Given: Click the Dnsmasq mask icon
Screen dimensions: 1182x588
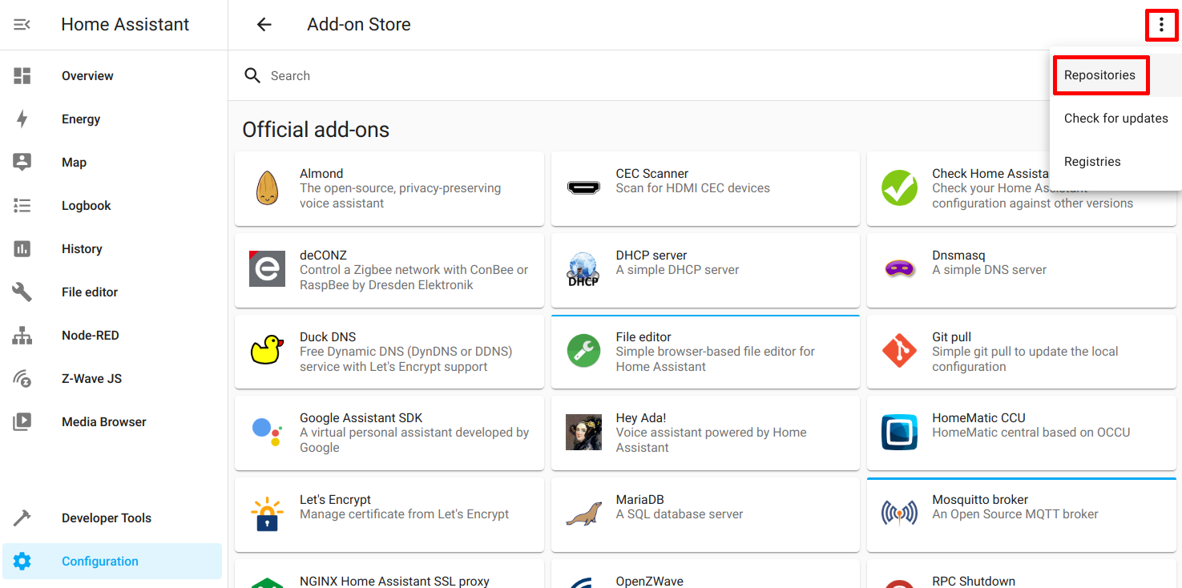Looking at the screenshot, I should coord(899,270).
